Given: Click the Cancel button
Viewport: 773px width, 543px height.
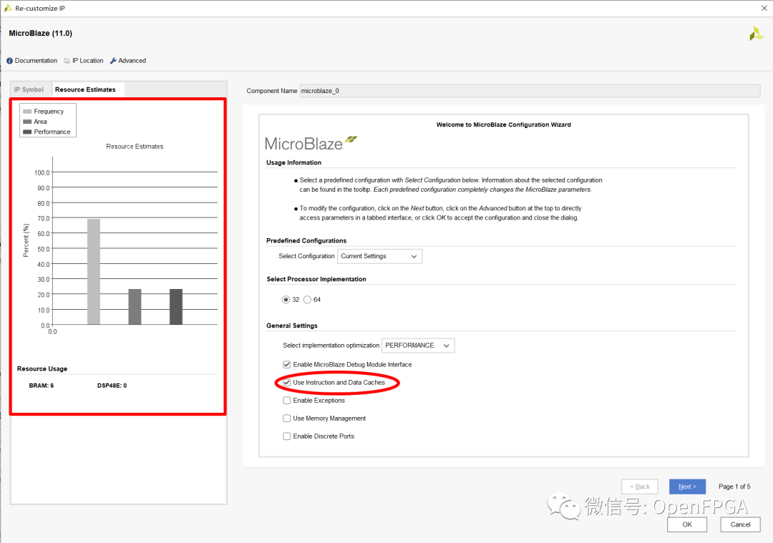Looking at the screenshot, I should [x=741, y=524].
